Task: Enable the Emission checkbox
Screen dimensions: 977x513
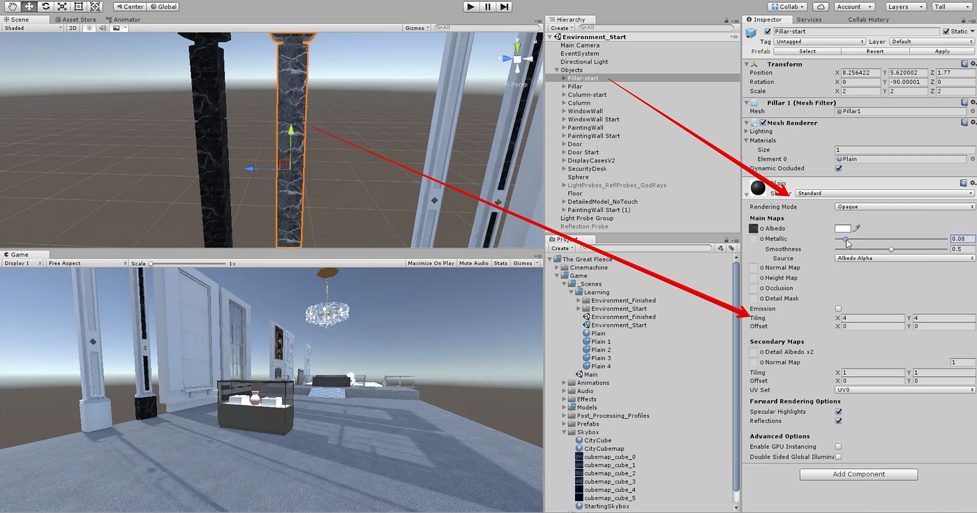Action: coord(838,308)
